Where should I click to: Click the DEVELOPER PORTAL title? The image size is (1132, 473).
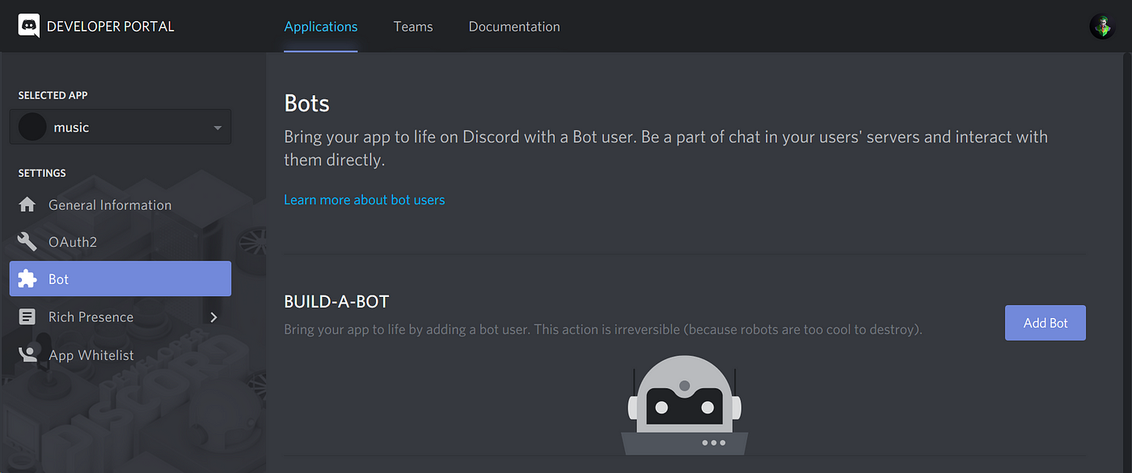[111, 27]
